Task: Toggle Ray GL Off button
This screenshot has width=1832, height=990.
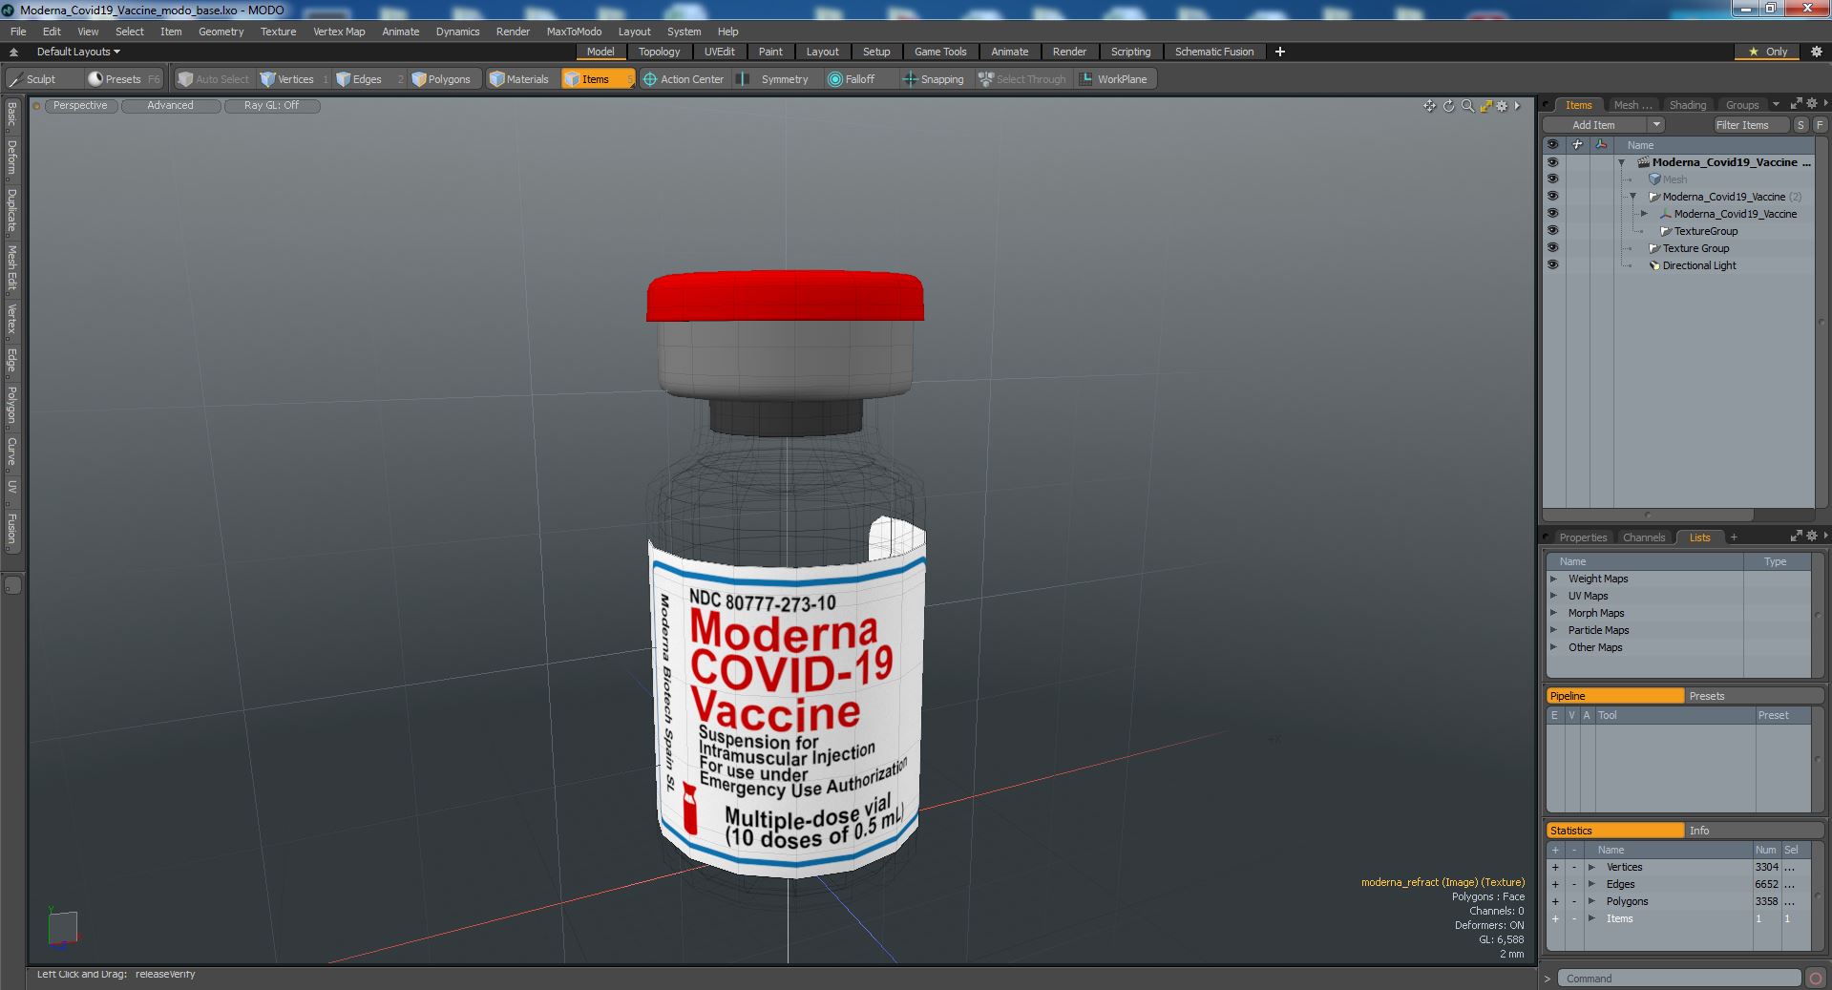Action: (x=271, y=106)
